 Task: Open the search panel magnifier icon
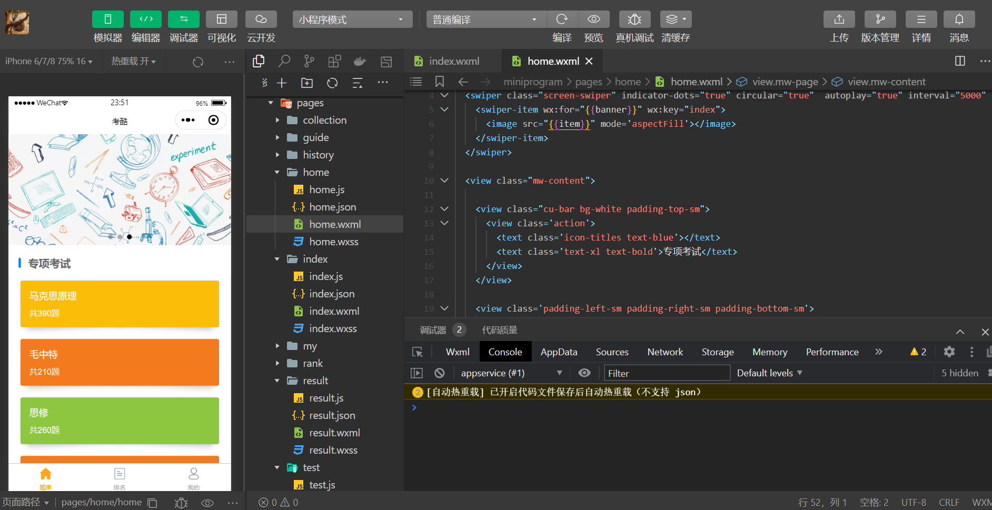(x=284, y=62)
